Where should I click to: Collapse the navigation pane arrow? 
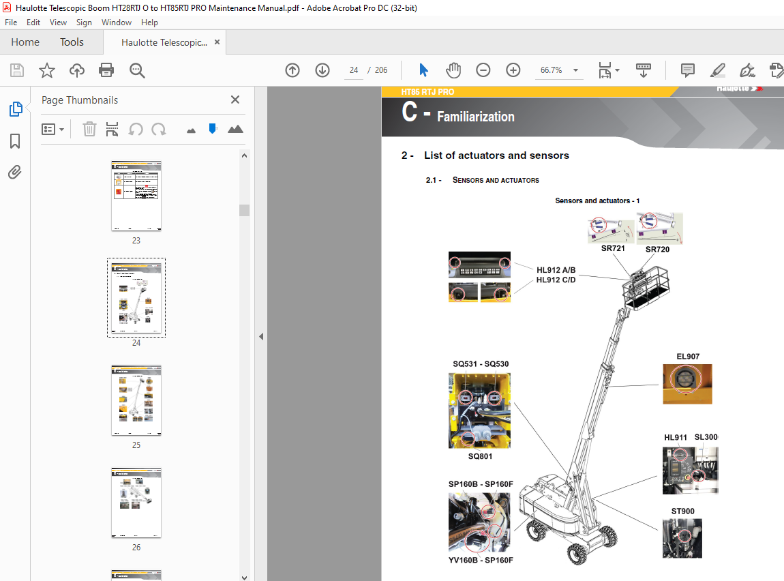[261, 336]
